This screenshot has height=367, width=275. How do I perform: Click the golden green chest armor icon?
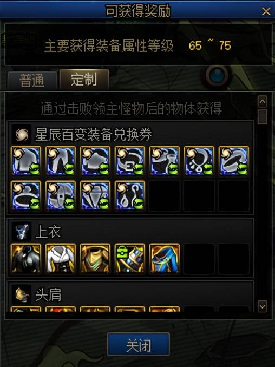tap(95, 258)
